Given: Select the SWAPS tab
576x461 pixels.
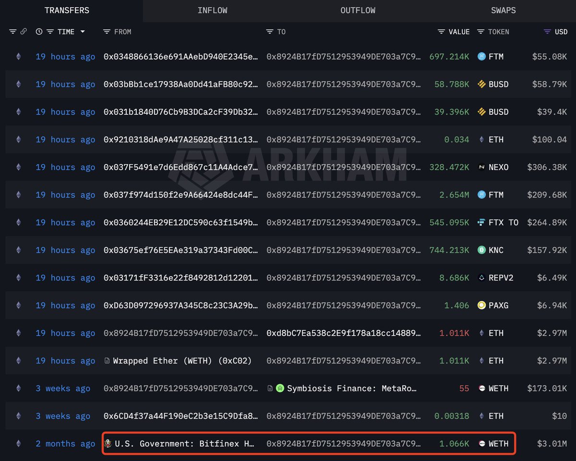Looking at the screenshot, I should coord(503,11).
